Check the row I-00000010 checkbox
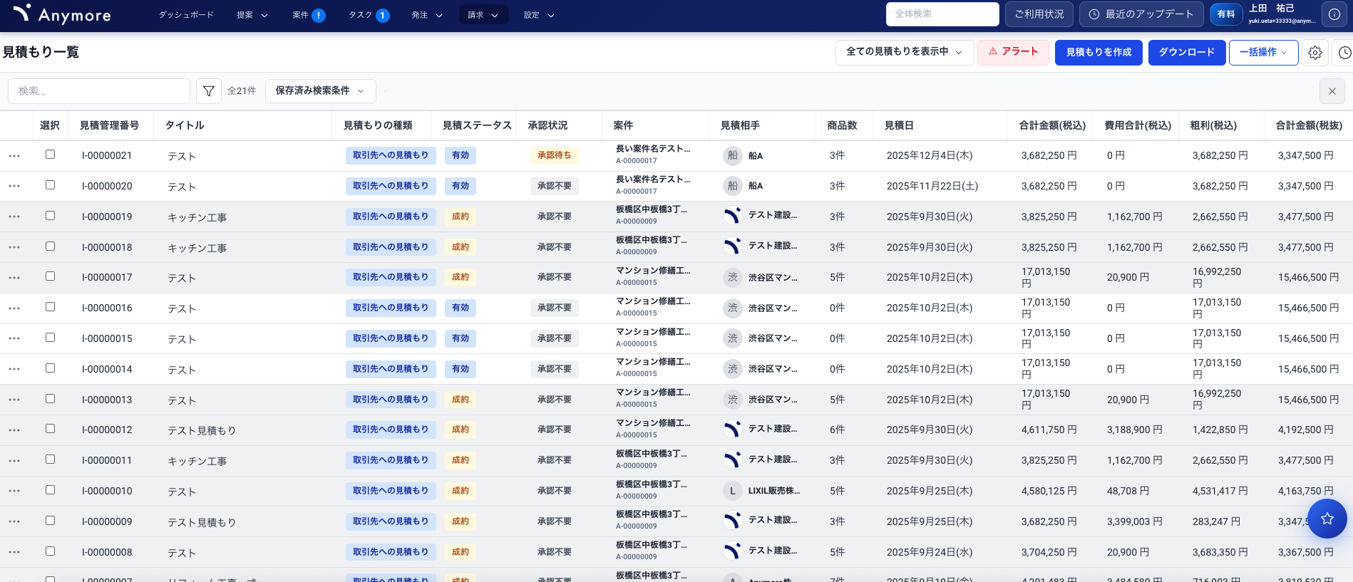This screenshot has width=1353, height=582. [x=50, y=490]
